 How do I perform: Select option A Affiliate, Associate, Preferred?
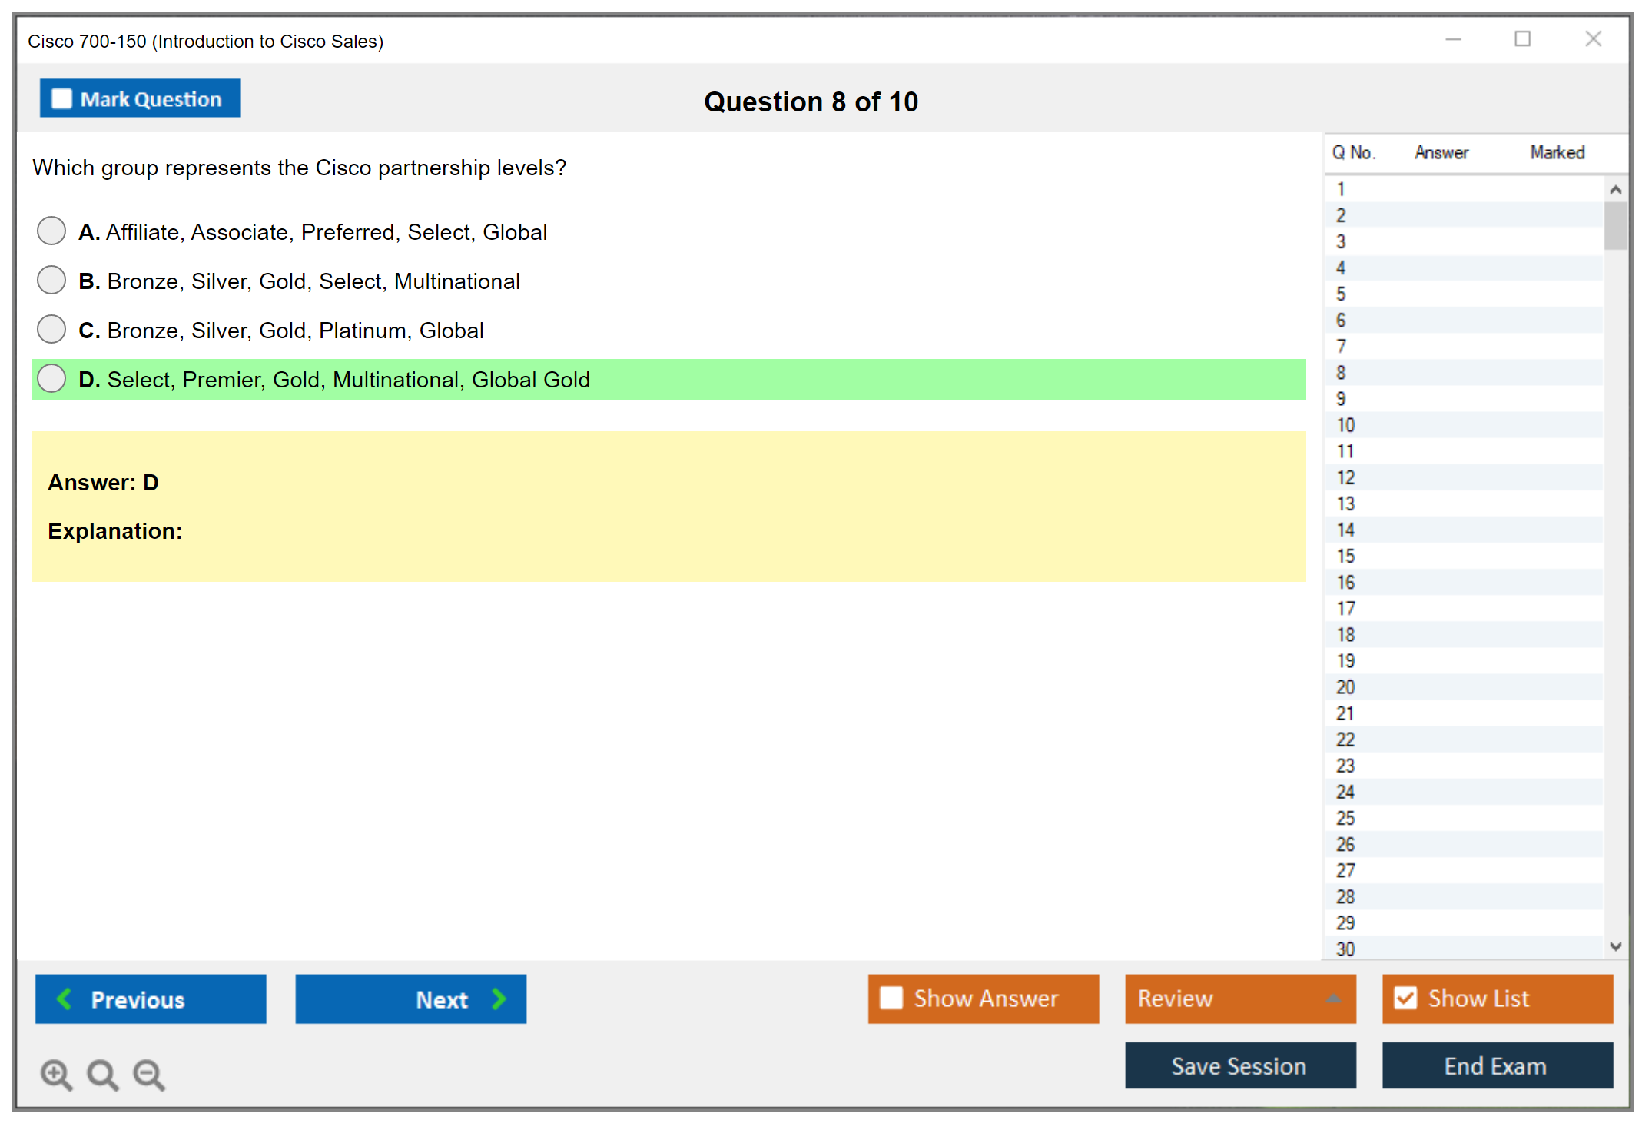pos(51,231)
